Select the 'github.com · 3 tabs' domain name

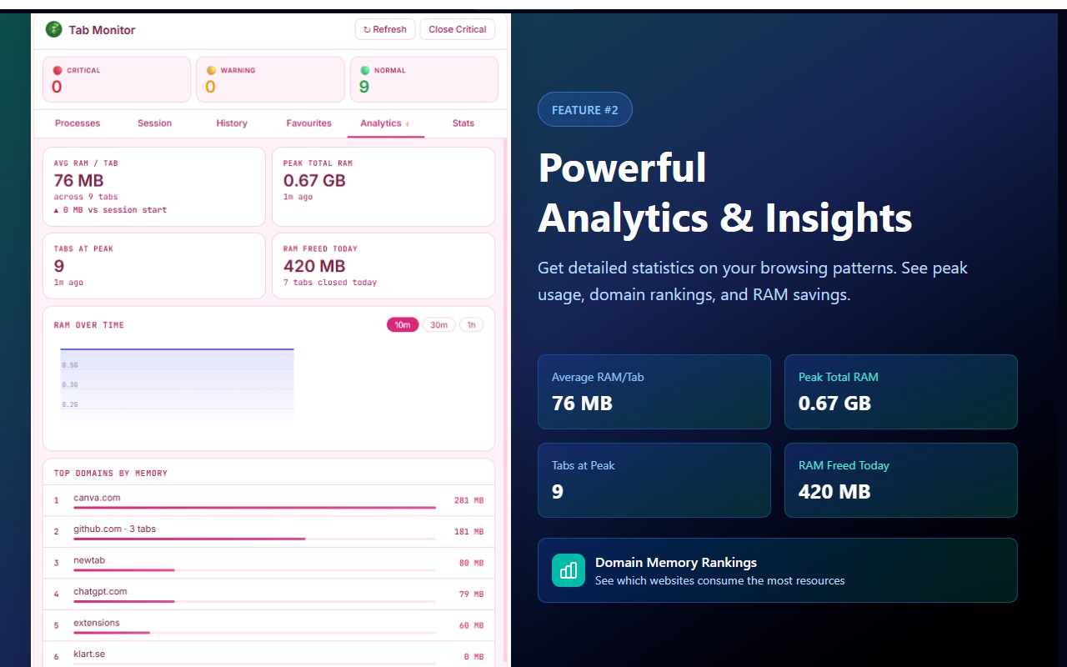(x=114, y=529)
